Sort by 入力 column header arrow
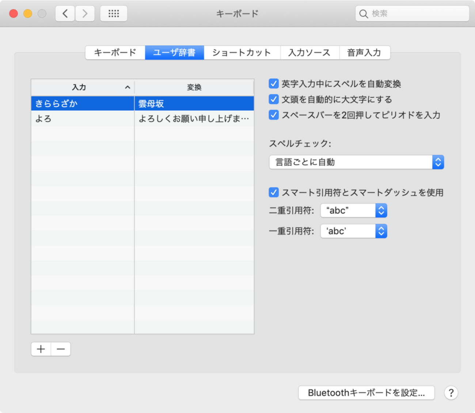Screen dimensions: 475x413 click(x=128, y=87)
